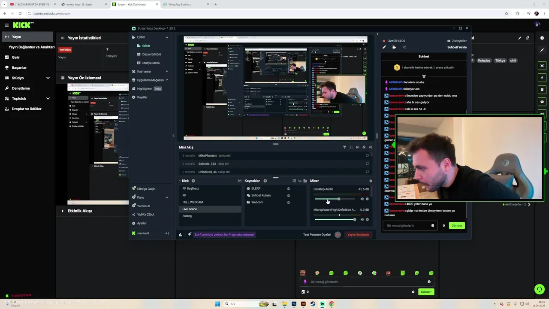Open Ayarlar in Streamlabs sidebar
The width and height of the screenshot is (549, 309).
click(142, 223)
